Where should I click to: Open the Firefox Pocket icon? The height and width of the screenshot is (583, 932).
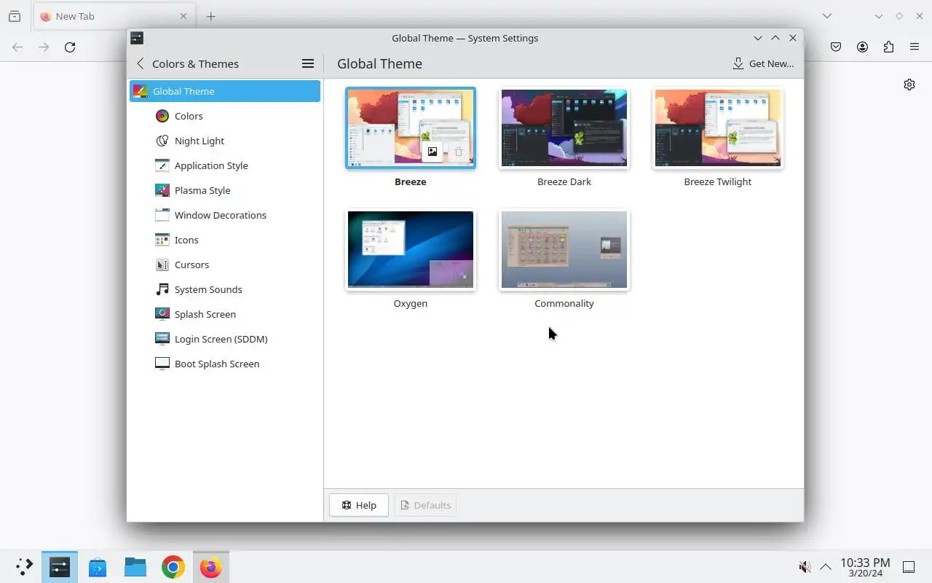click(836, 47)
